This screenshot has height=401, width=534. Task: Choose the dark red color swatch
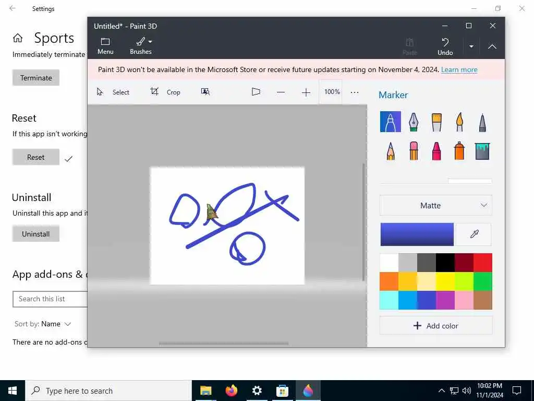(464, 263)
